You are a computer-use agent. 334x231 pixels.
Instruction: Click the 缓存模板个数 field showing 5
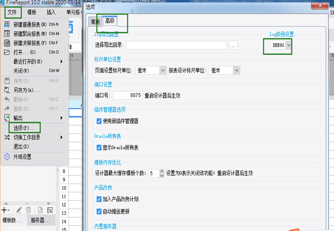click(x=154, y=173)
